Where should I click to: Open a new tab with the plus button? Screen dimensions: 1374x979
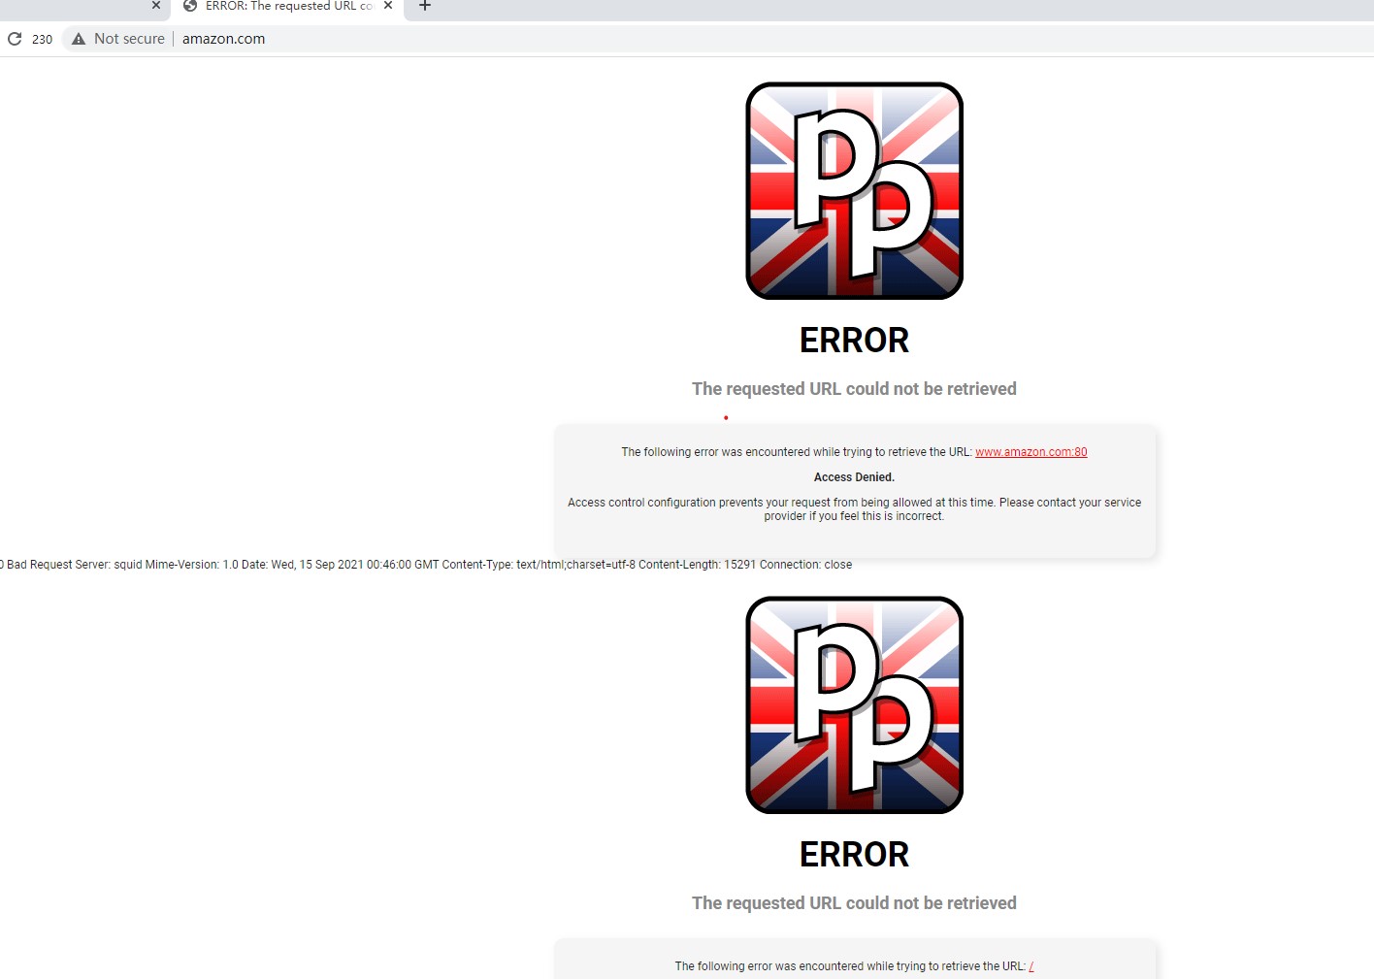pyautogui.click(x=424, y=6)
